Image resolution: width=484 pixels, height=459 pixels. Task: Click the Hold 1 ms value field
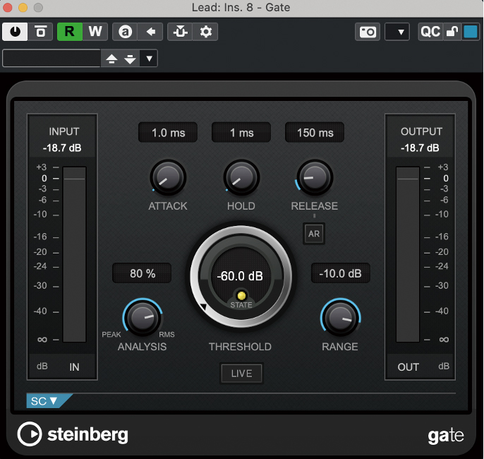(241, 133)
